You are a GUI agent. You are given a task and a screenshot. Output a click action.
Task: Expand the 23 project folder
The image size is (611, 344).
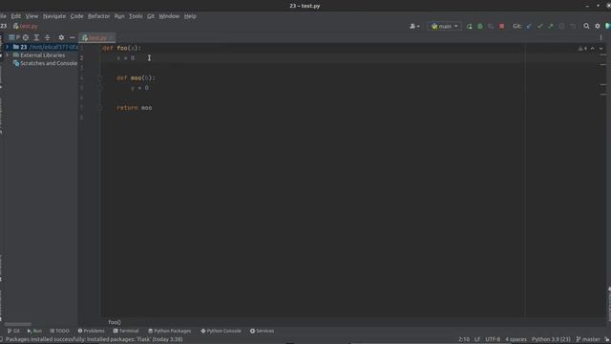(7, 47)
